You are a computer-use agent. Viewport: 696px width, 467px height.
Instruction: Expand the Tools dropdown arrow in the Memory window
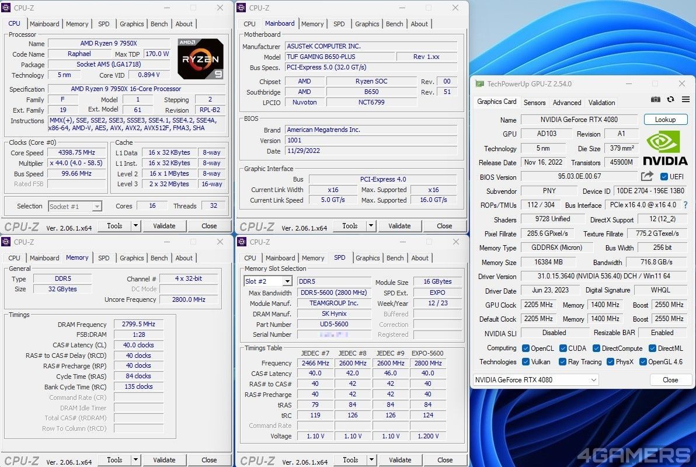(x=136, y=460)
